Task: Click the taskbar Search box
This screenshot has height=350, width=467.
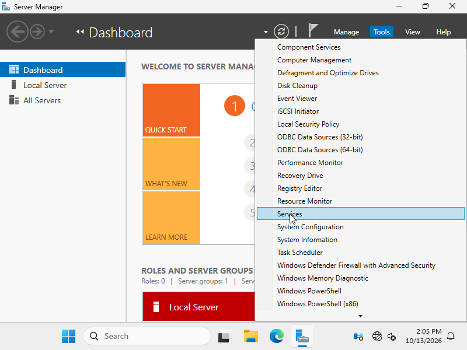Action: click(x=147, y=336)
